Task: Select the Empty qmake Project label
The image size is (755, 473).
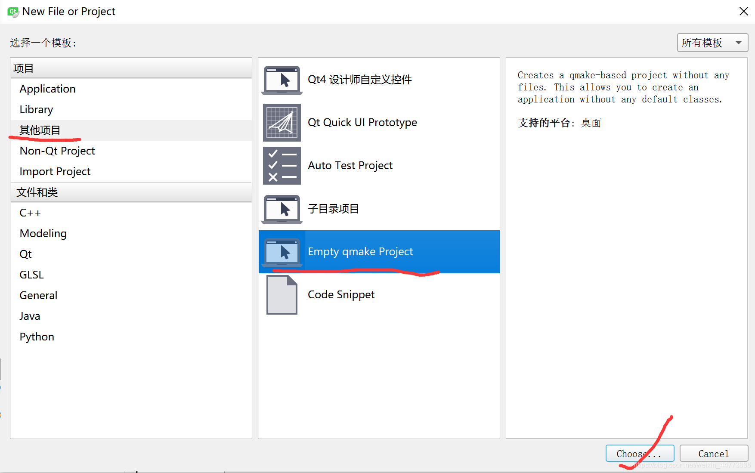Action: click(x=360, y=252)
